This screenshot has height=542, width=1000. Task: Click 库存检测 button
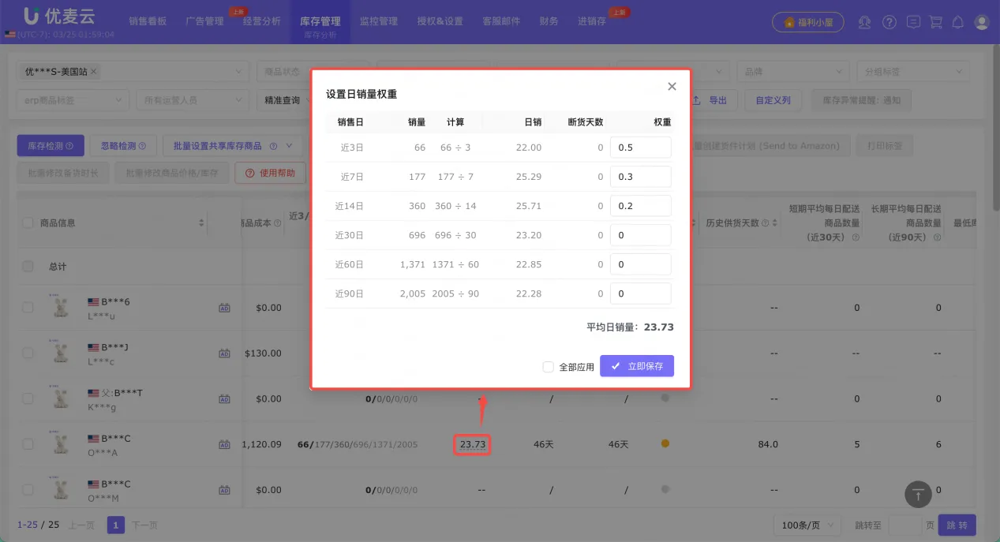(x=51, y=146)
